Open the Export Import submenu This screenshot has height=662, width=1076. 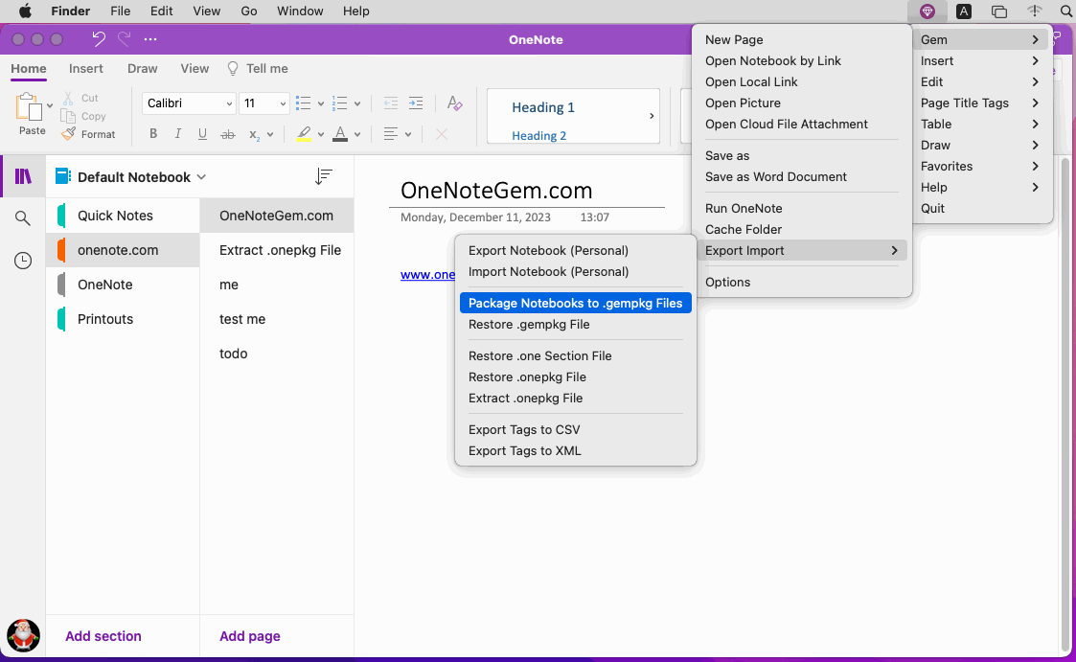pyautogui.click(x=802, y=250)
